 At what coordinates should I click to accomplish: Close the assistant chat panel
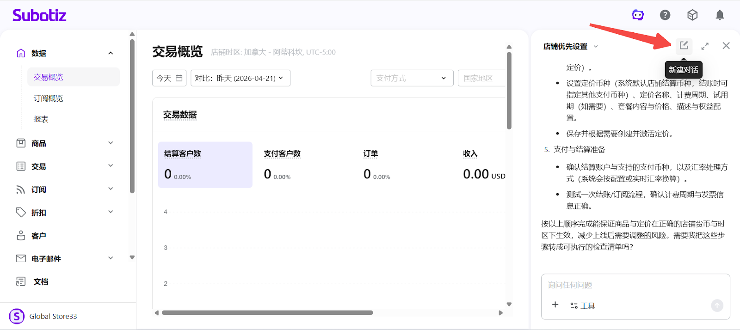click(x=726, y=45)
